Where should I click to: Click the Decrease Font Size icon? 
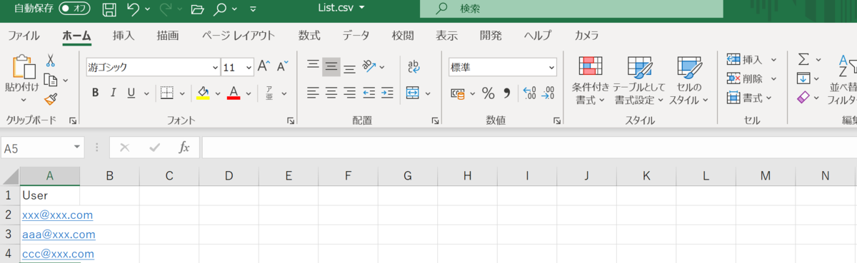point(282,67)
